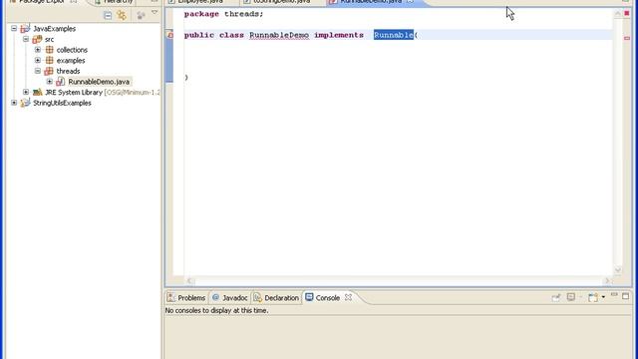The height and width of the screenshot is (359, 638).
Task: Click the red error square atop overview ruler
Action: coord(627,13)
